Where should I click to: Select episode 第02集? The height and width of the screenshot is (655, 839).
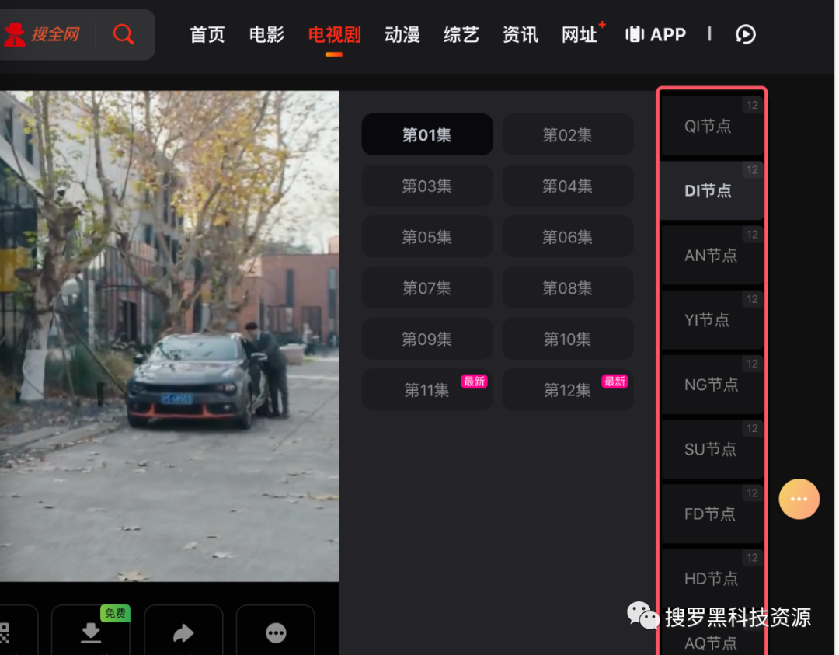[567, 135]
